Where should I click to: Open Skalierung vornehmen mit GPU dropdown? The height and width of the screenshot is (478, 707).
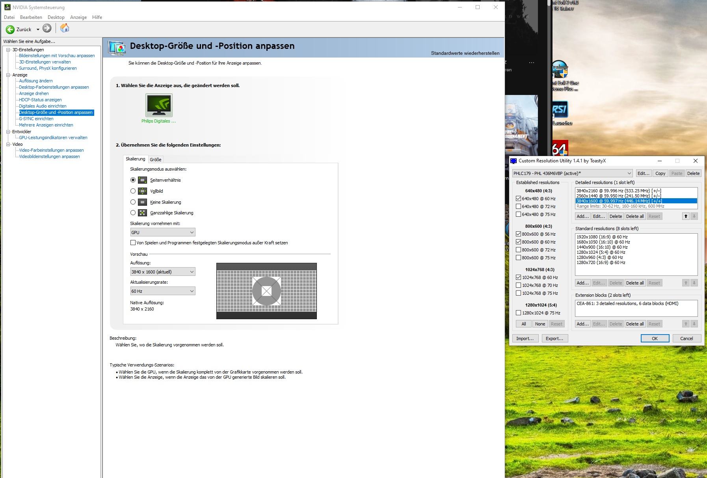(163, 232)
